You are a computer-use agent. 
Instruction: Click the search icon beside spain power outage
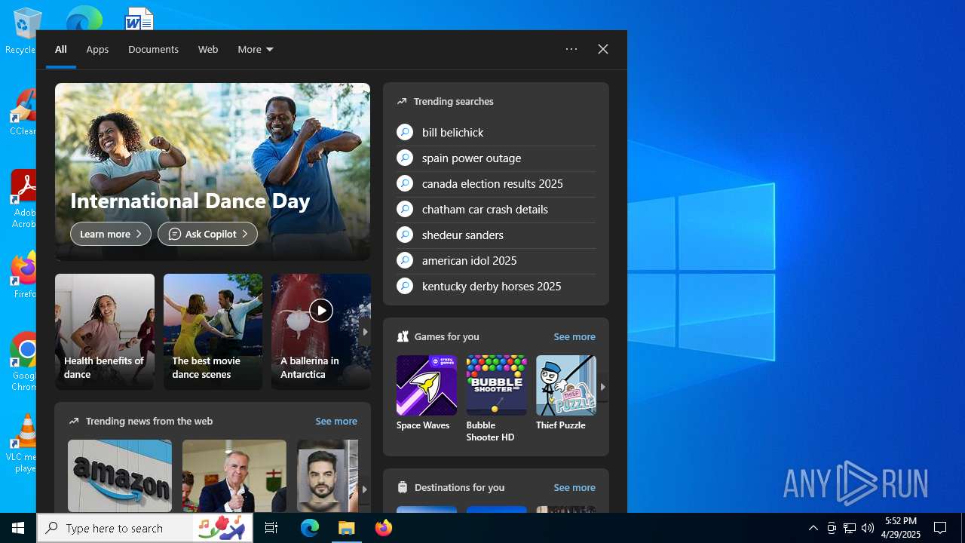[405, 158]
